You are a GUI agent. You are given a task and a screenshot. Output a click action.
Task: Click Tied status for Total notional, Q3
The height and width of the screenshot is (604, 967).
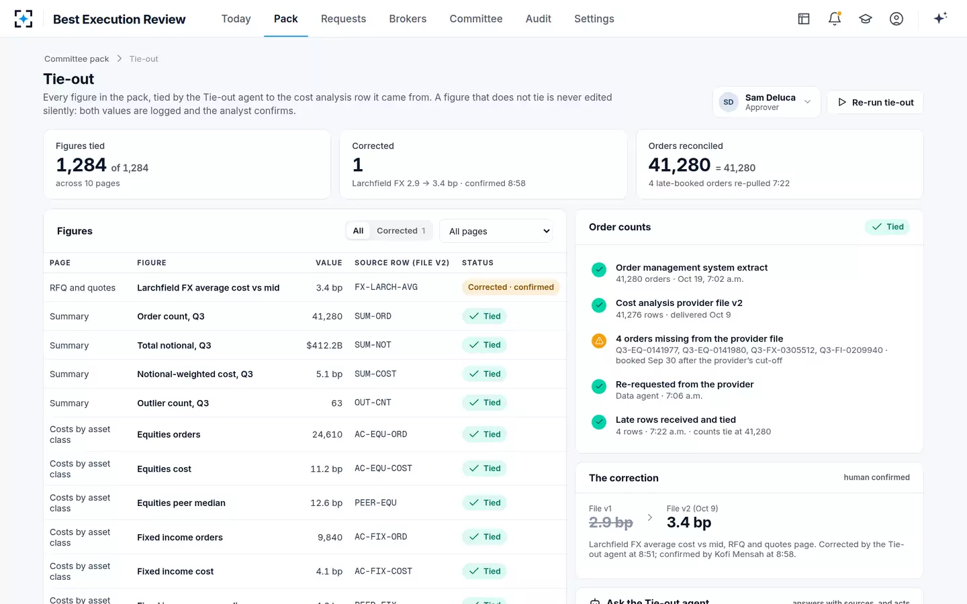pyautogui.click(x=484, y=345)
